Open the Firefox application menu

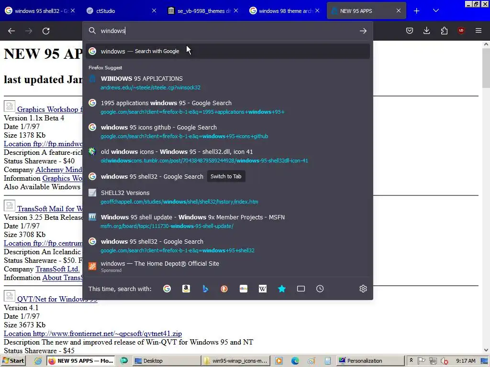point(479,31)
